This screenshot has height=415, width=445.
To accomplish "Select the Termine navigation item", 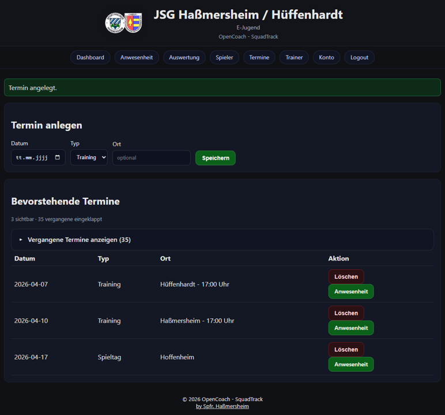I will [259, 57].
